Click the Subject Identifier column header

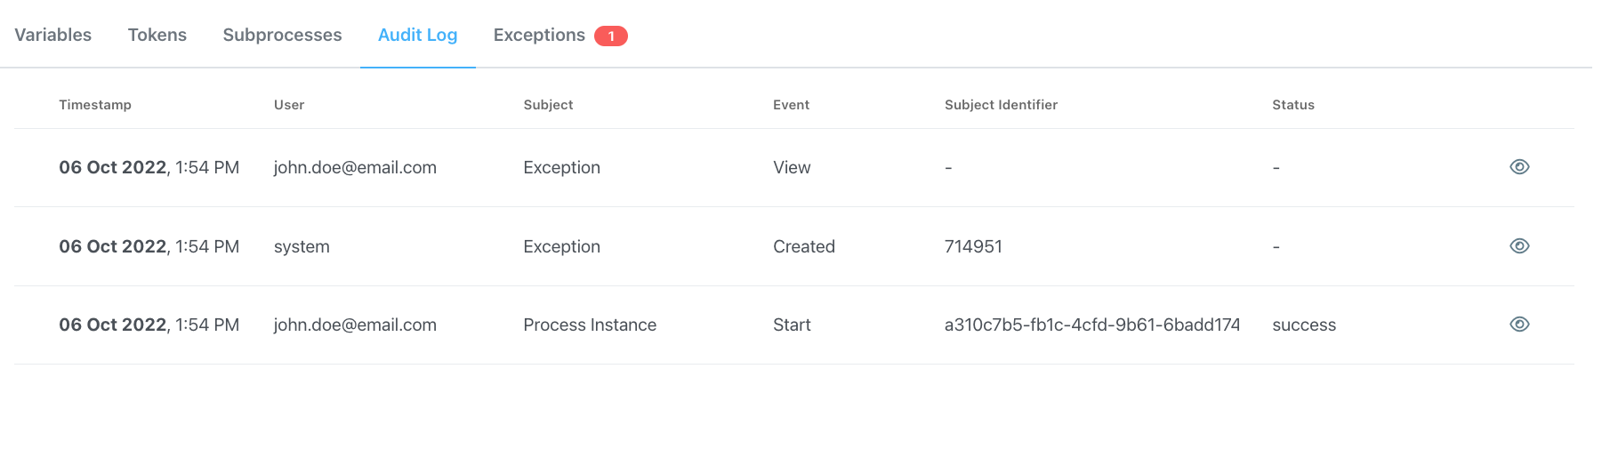[x=1001, y=105]
